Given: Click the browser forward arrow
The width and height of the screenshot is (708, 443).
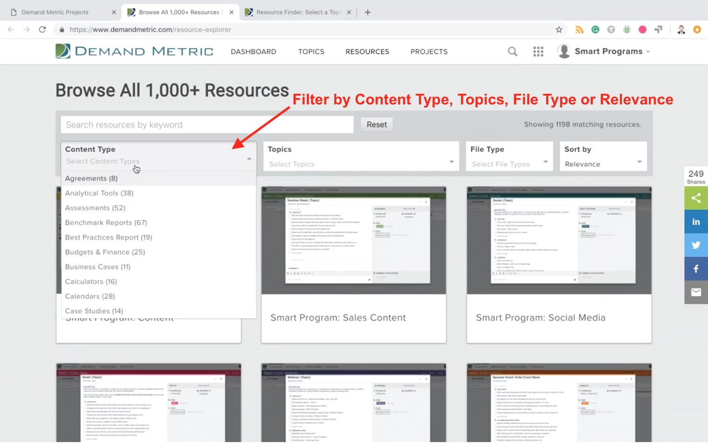Looking at the screenshot, I should pyautogui.click(x=27, y=29).
